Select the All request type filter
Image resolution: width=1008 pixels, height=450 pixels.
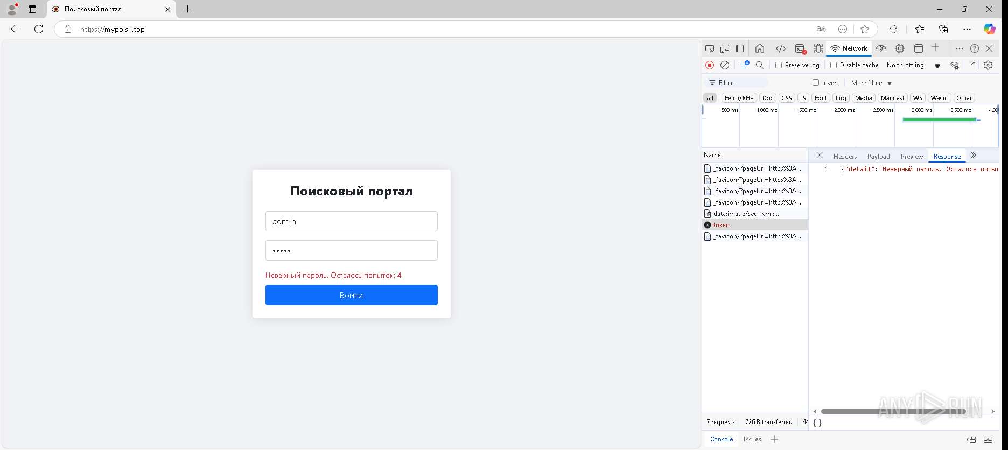(710, 98)
